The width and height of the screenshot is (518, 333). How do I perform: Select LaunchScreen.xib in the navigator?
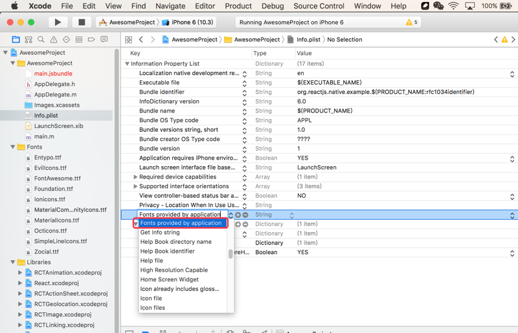coord(58,126)
